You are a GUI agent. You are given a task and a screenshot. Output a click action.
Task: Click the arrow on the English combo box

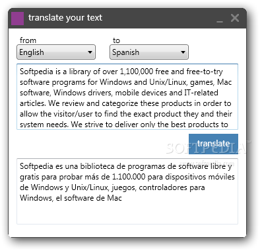(x=90, y=52)
